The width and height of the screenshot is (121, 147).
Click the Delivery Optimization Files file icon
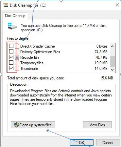pos(17,52)
